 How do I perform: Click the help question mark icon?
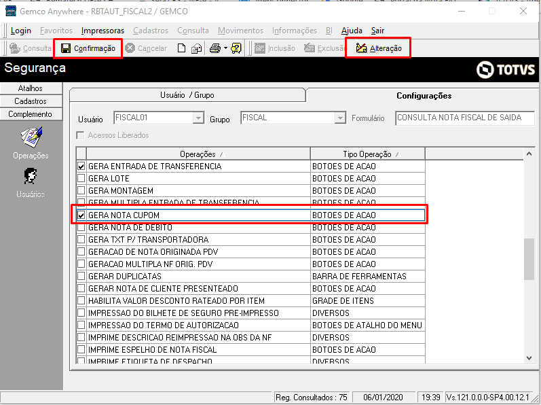point(236,48)
